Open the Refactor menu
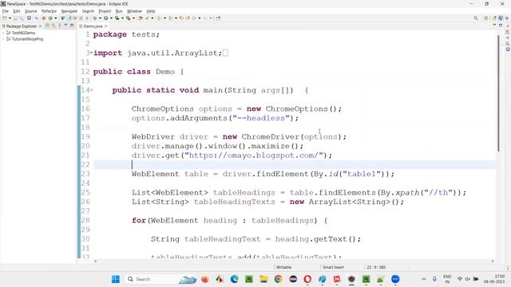Image resolution: width=511 pixels, height=287 pixels. pyautogui.click(x=49, y=11)
